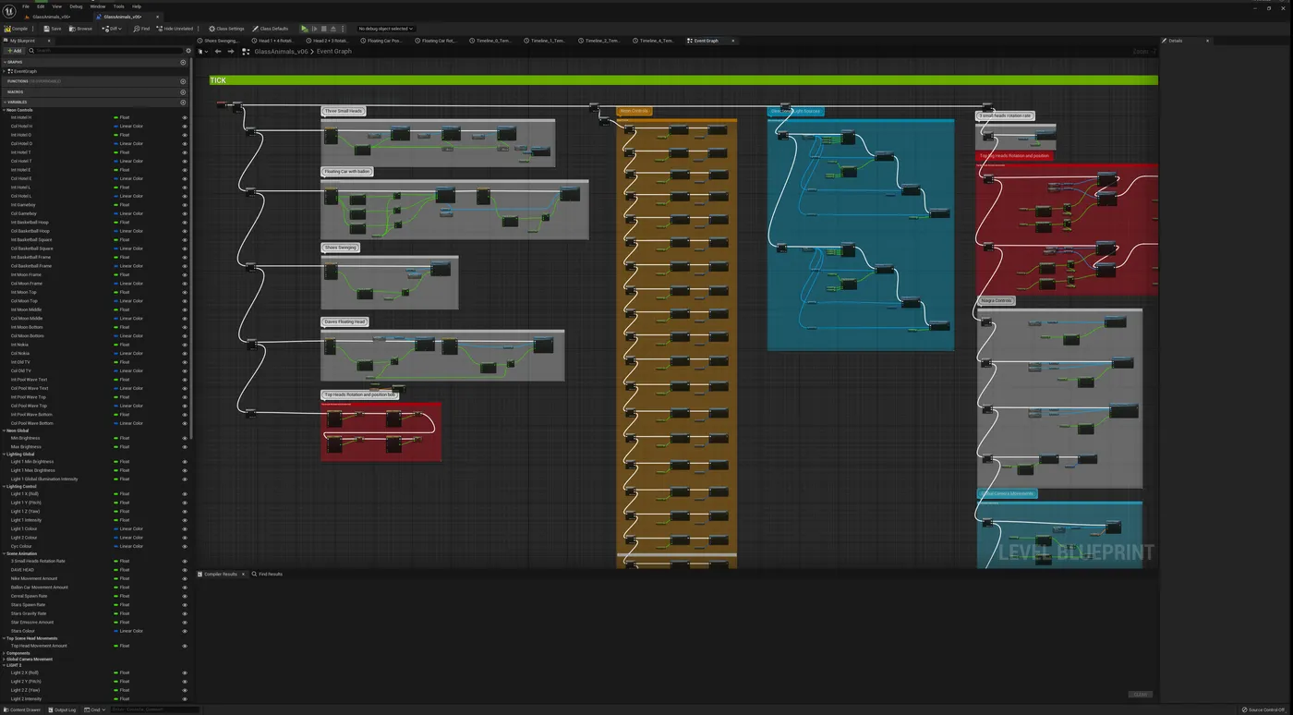Screen dimensions: 1293x715
Task: Open Class Settings from the toolbar
Action: (226, 29)
